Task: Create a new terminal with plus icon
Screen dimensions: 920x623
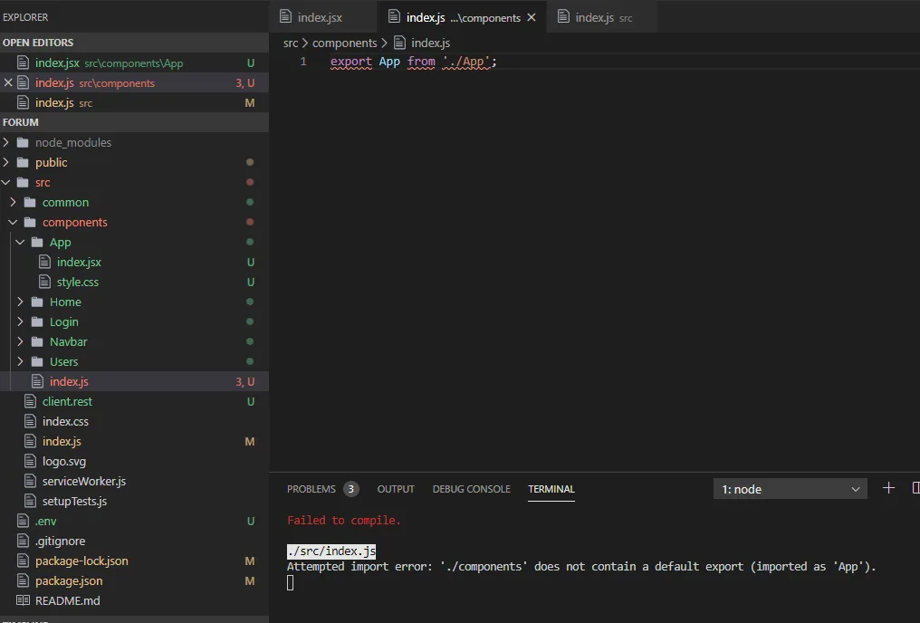Action: [888, 488]
